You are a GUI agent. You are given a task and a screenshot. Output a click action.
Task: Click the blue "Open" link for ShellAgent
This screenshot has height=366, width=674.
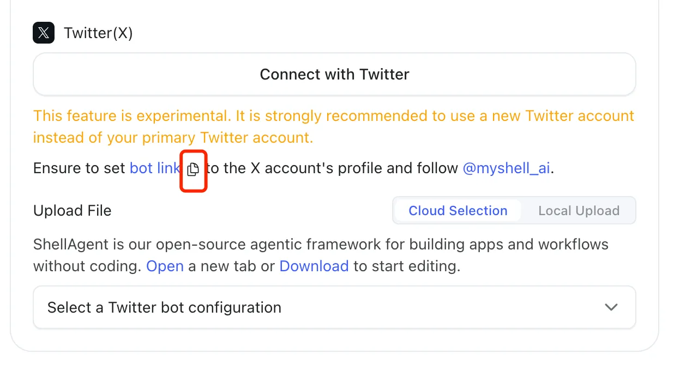(165, 266)
